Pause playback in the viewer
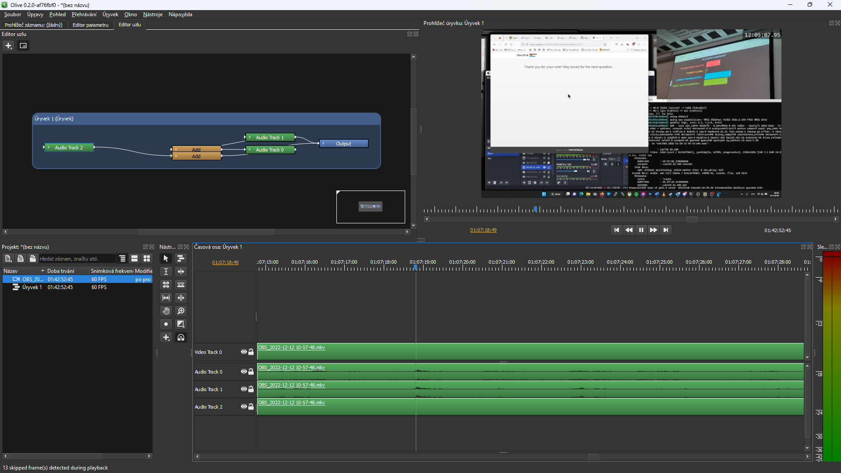The height and width of the screenshot is (473, 841). tap(641, 229)
